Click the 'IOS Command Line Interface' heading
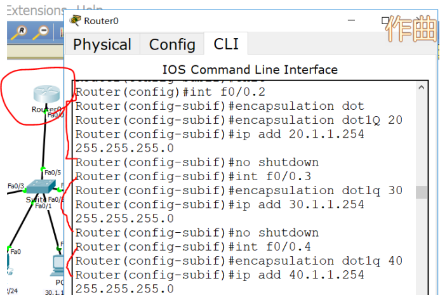 click(250, 70)
